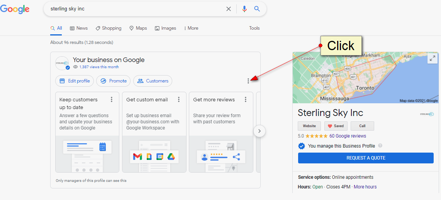Open 60 Google reviews link
The image size is (441, 200).
(x=348, y=136)
